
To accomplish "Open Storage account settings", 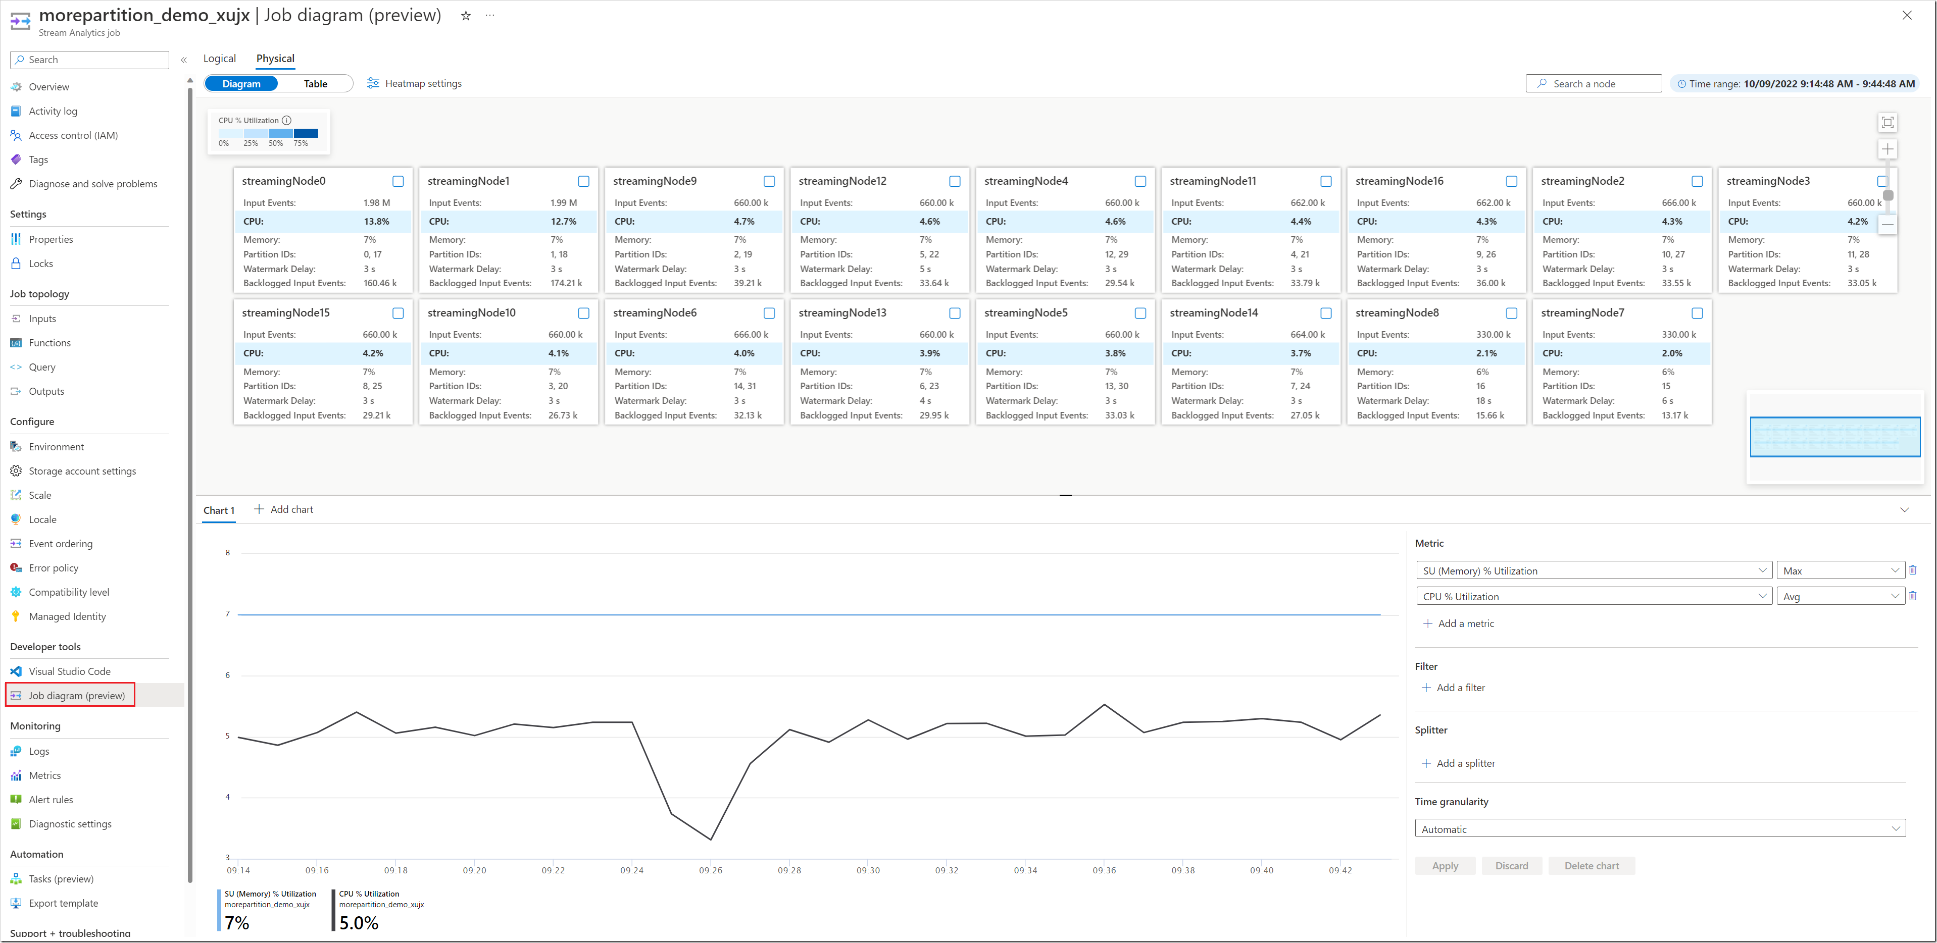I will click(82, 471).
